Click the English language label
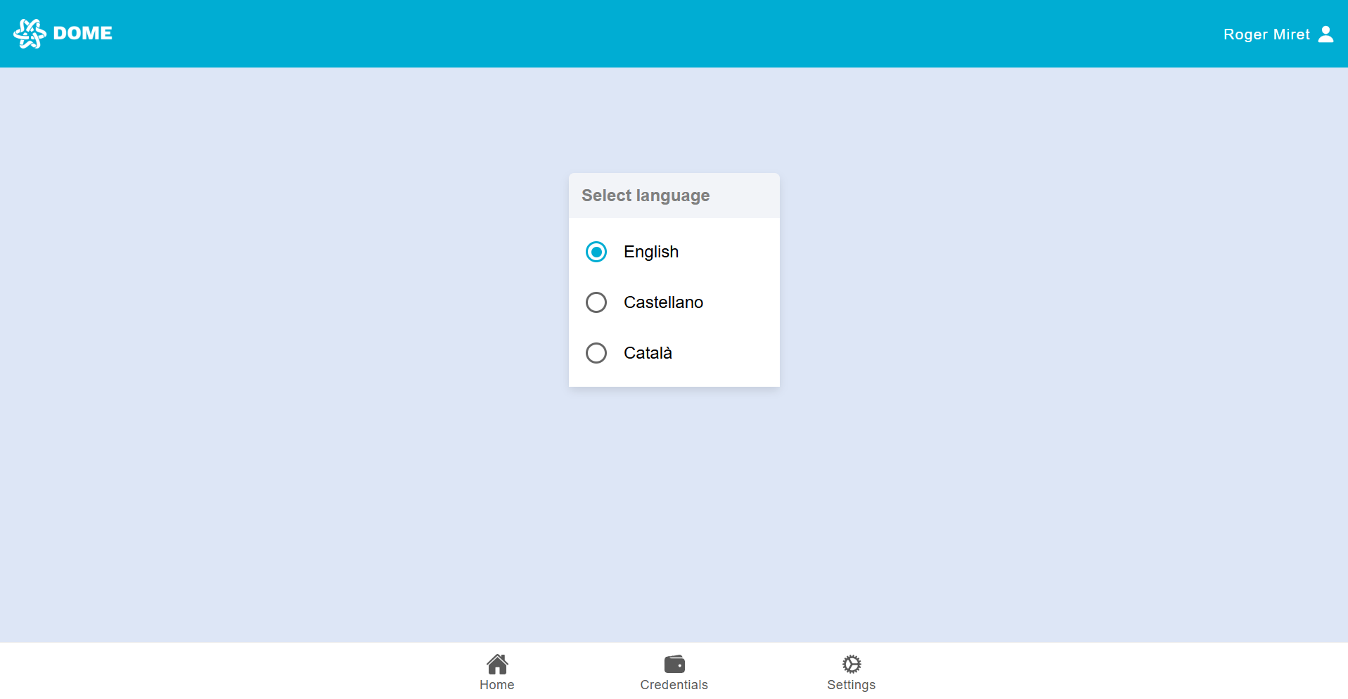The height and width of the screenshot is (699, 1348). point(651,252)
